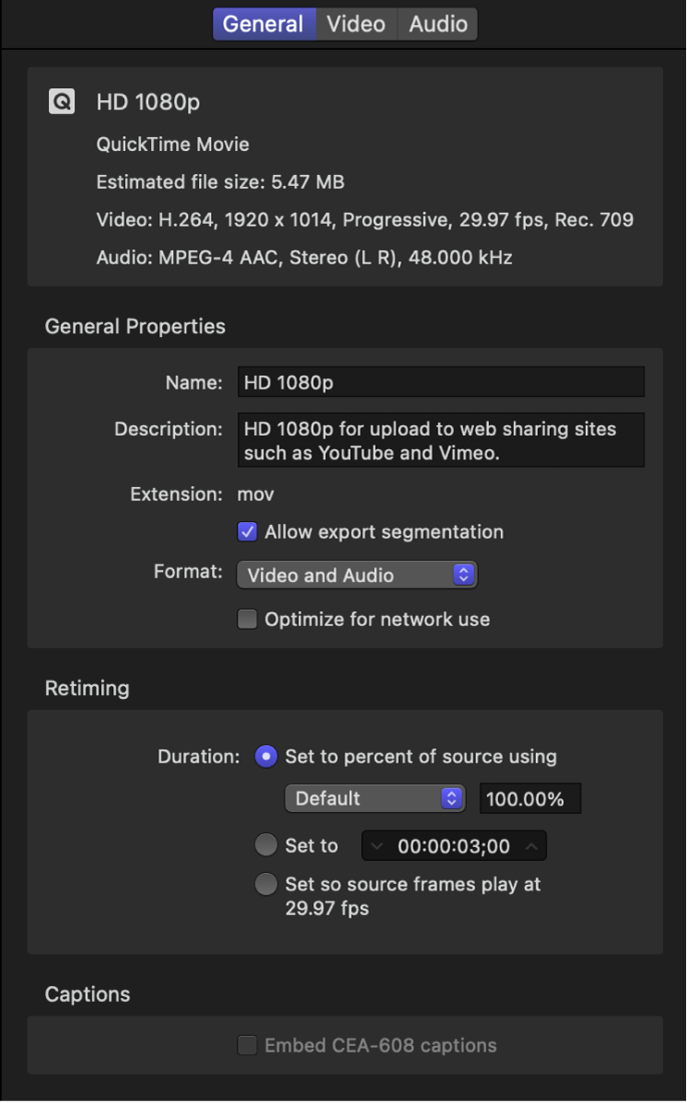Viewport: 687px width, 1103px height.
Task: Click the 100.00% percentage field
Action: tap(530, 798)
